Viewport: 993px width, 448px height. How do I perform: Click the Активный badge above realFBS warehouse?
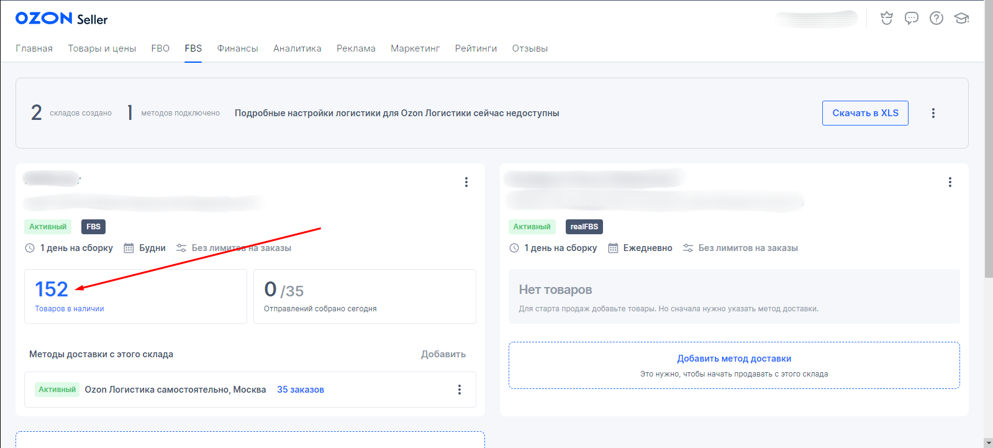(x=532, y=227)
